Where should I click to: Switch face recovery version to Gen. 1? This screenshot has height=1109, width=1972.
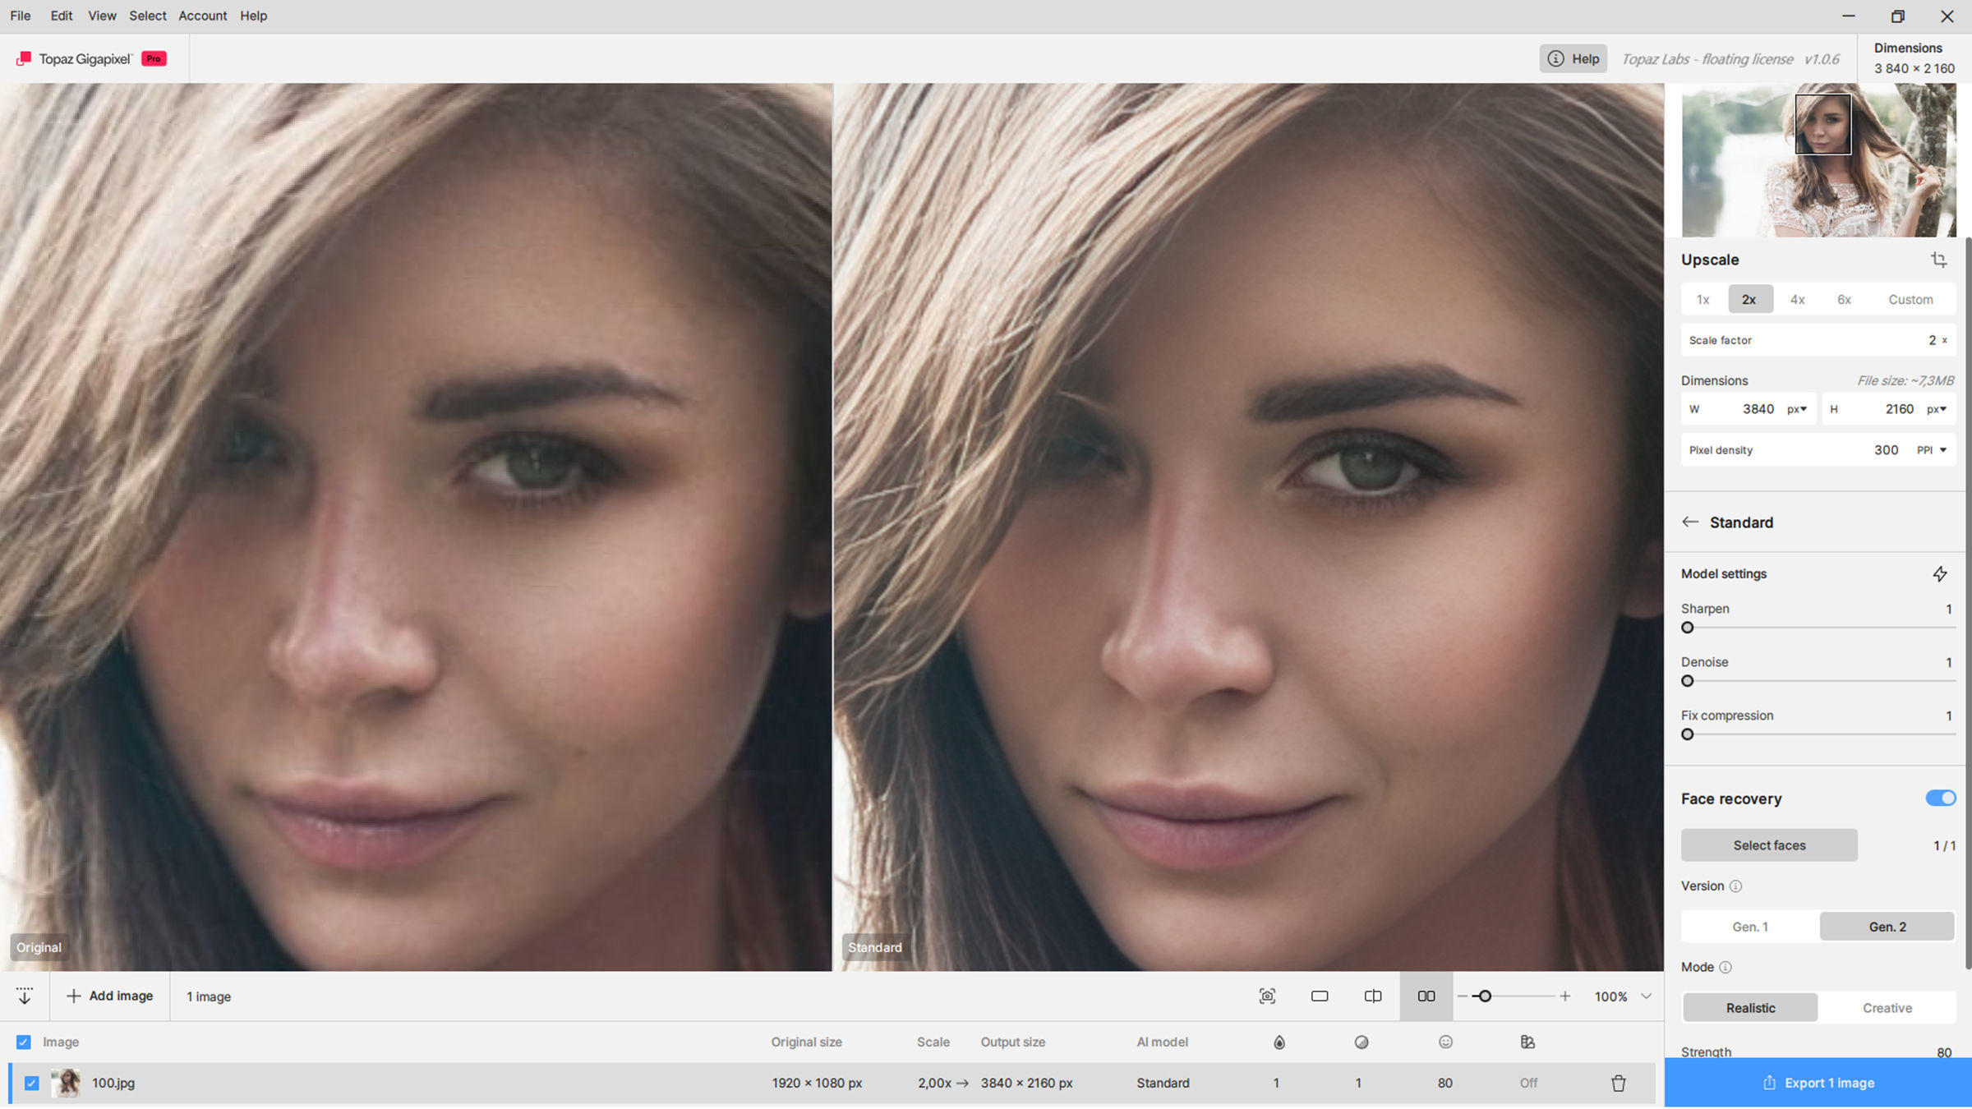point(1749,926)
